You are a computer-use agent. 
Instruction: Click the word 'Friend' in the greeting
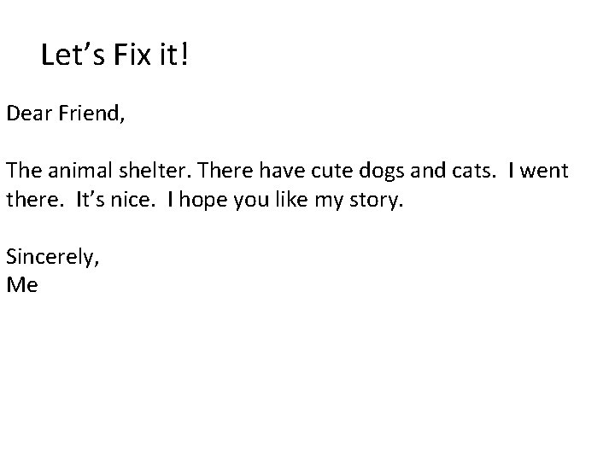tap(89, 113)
